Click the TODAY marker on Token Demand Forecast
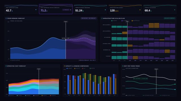Image resolution: width=181 pixels, height=101 pixels. tap(66, 22)
